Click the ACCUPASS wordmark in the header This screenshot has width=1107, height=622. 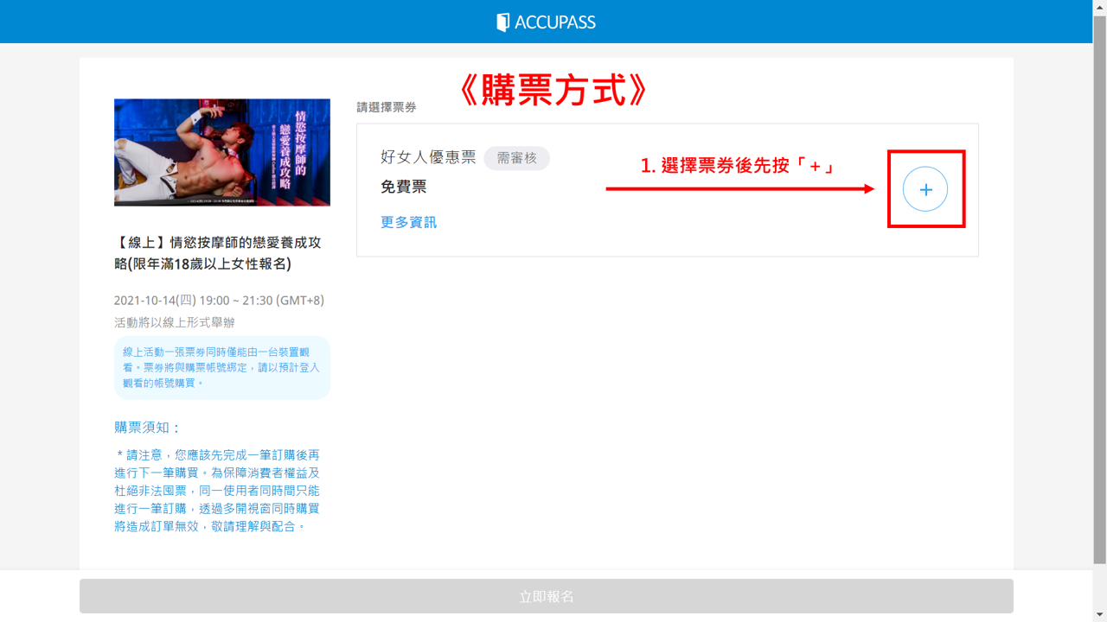pos(554,22)
